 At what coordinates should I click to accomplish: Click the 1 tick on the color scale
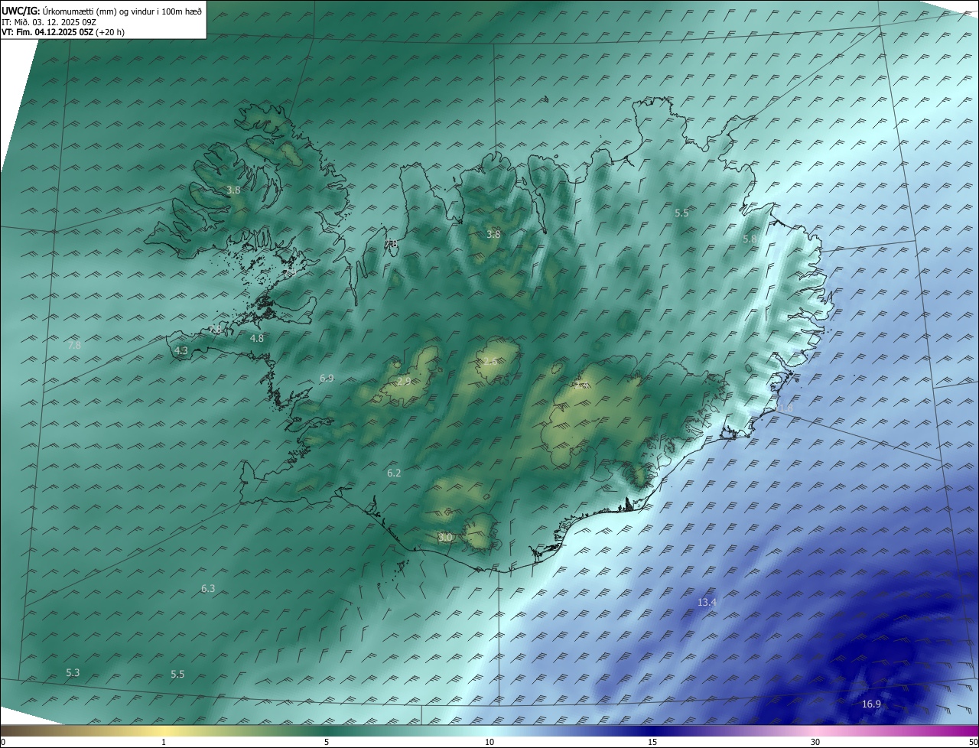164,742
